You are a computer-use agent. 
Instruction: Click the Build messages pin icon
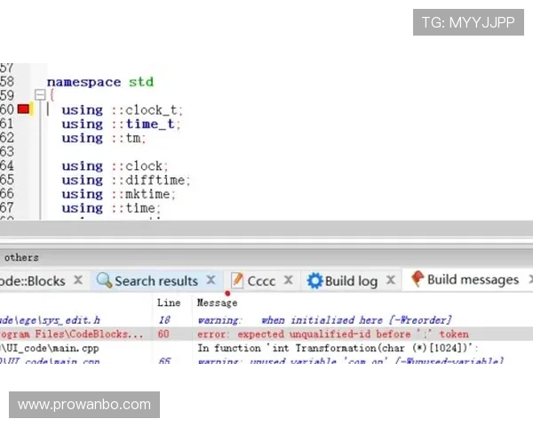point(417,279)
